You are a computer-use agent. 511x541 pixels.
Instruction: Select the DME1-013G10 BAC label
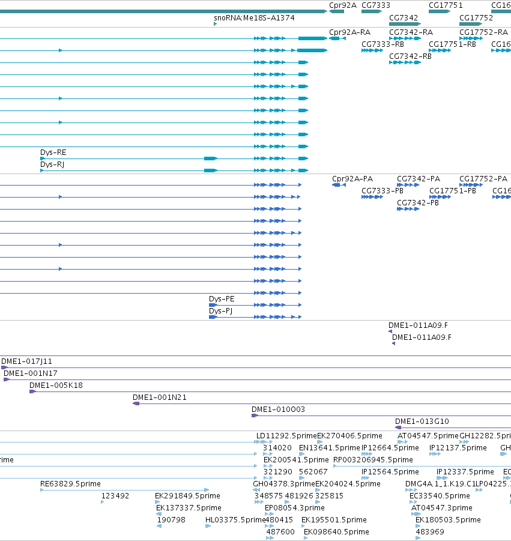click(422, 422)
